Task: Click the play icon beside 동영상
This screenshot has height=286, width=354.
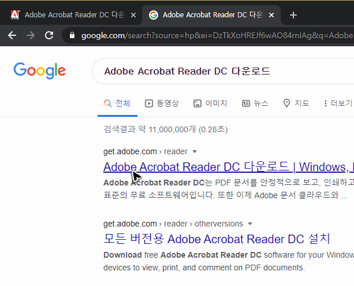Action: tap(149, 103)
